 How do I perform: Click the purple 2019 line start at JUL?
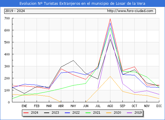click(98, 88)
